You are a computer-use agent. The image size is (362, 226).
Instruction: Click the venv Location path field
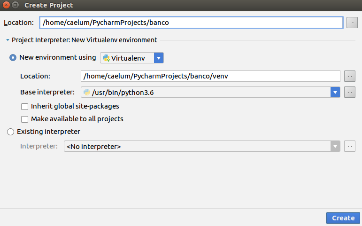tap(210, 76)
